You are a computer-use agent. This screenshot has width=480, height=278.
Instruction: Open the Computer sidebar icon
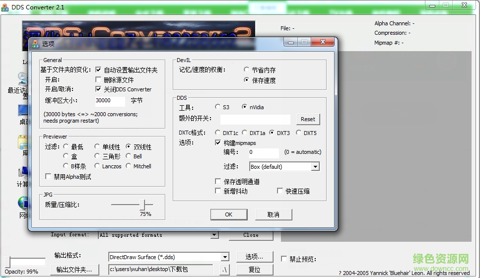coord(23,173)
